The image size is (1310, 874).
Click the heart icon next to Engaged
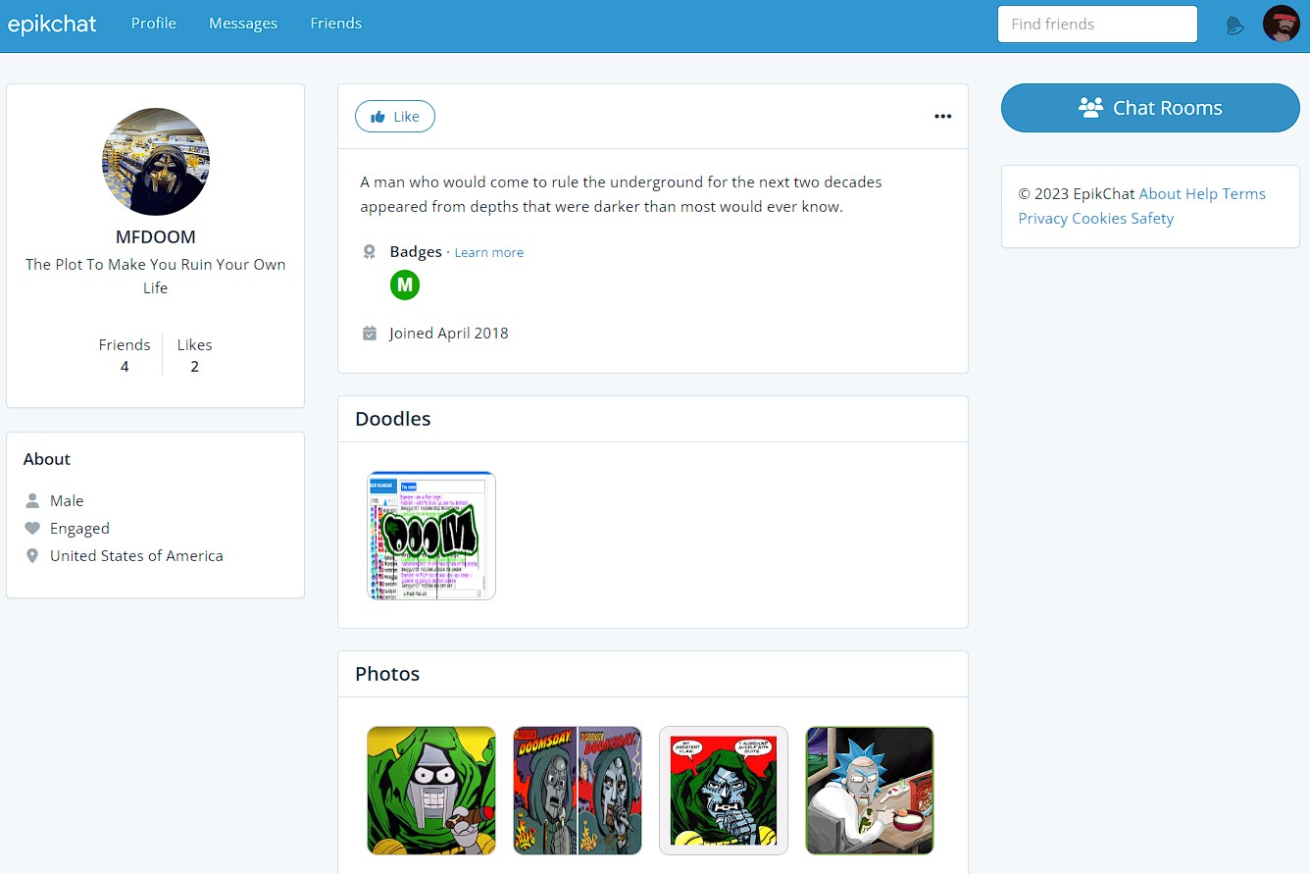click(x=32, y=529)
